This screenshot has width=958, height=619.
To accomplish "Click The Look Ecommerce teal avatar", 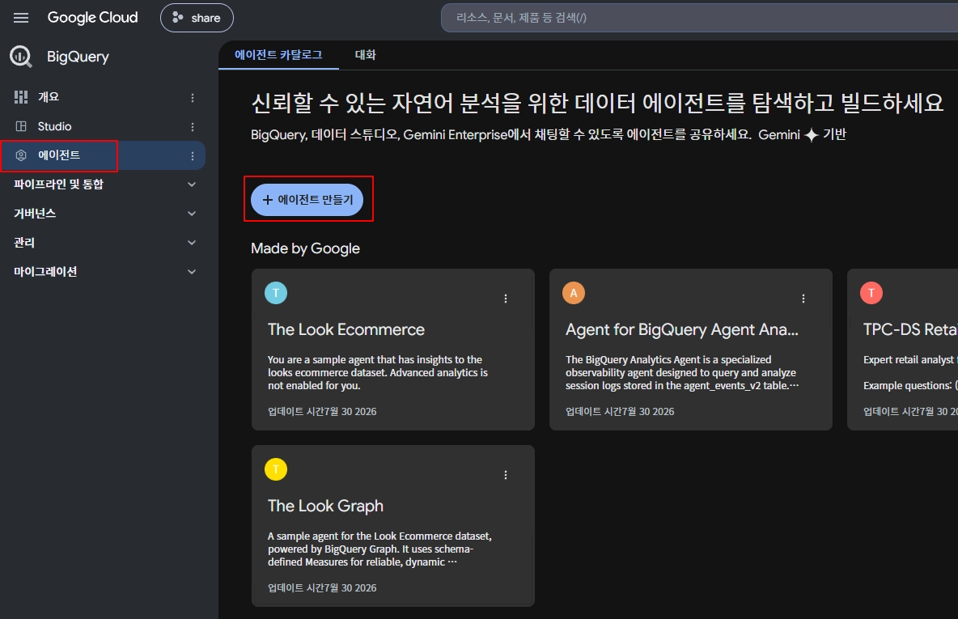I will coord(276,293).
